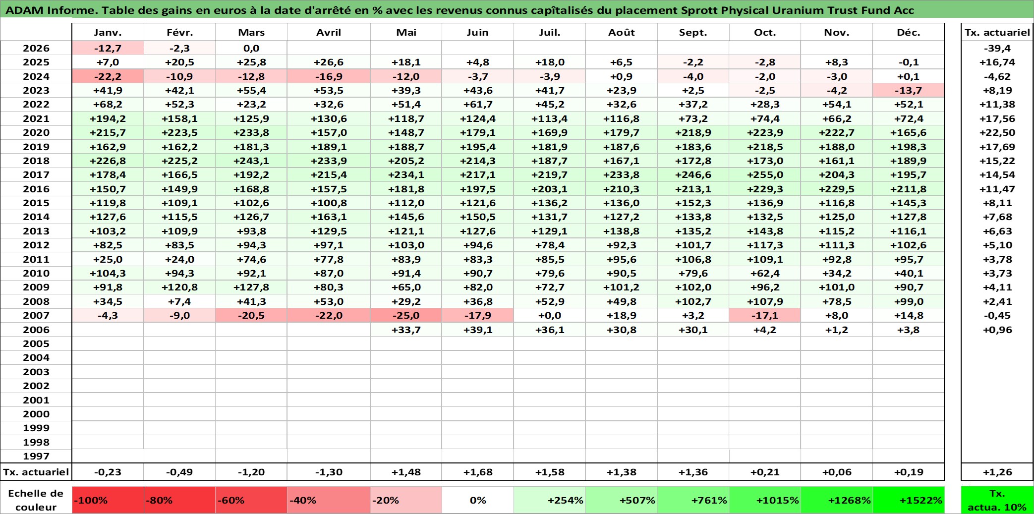Select the +127,8 cell for Mars 2009

(251, 287)
